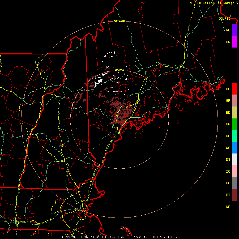This screenshot has width=239, height=239.
Task: Click the yellow BD color swatch
Action: (x=234, y=113)
